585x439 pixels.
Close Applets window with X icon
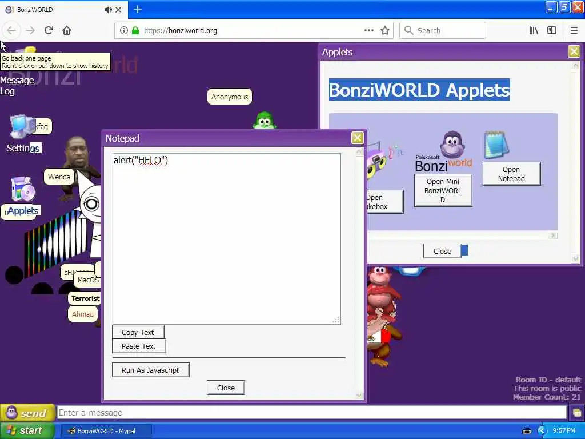[x=574, y=51]
